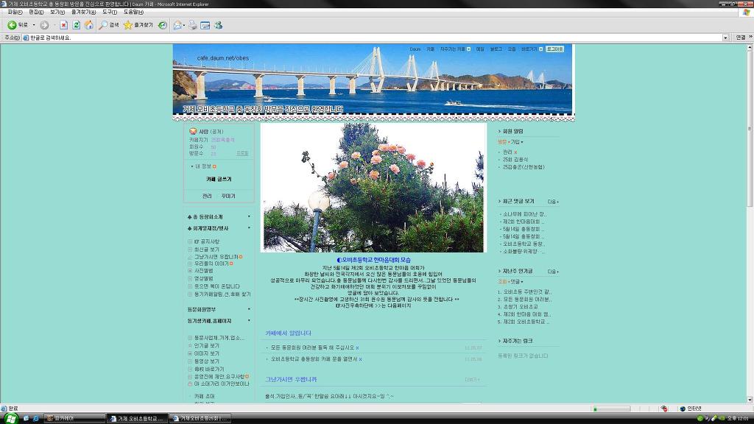754x424 pixels.
Task: Open Favorites via the star icon
Action: 128,25
